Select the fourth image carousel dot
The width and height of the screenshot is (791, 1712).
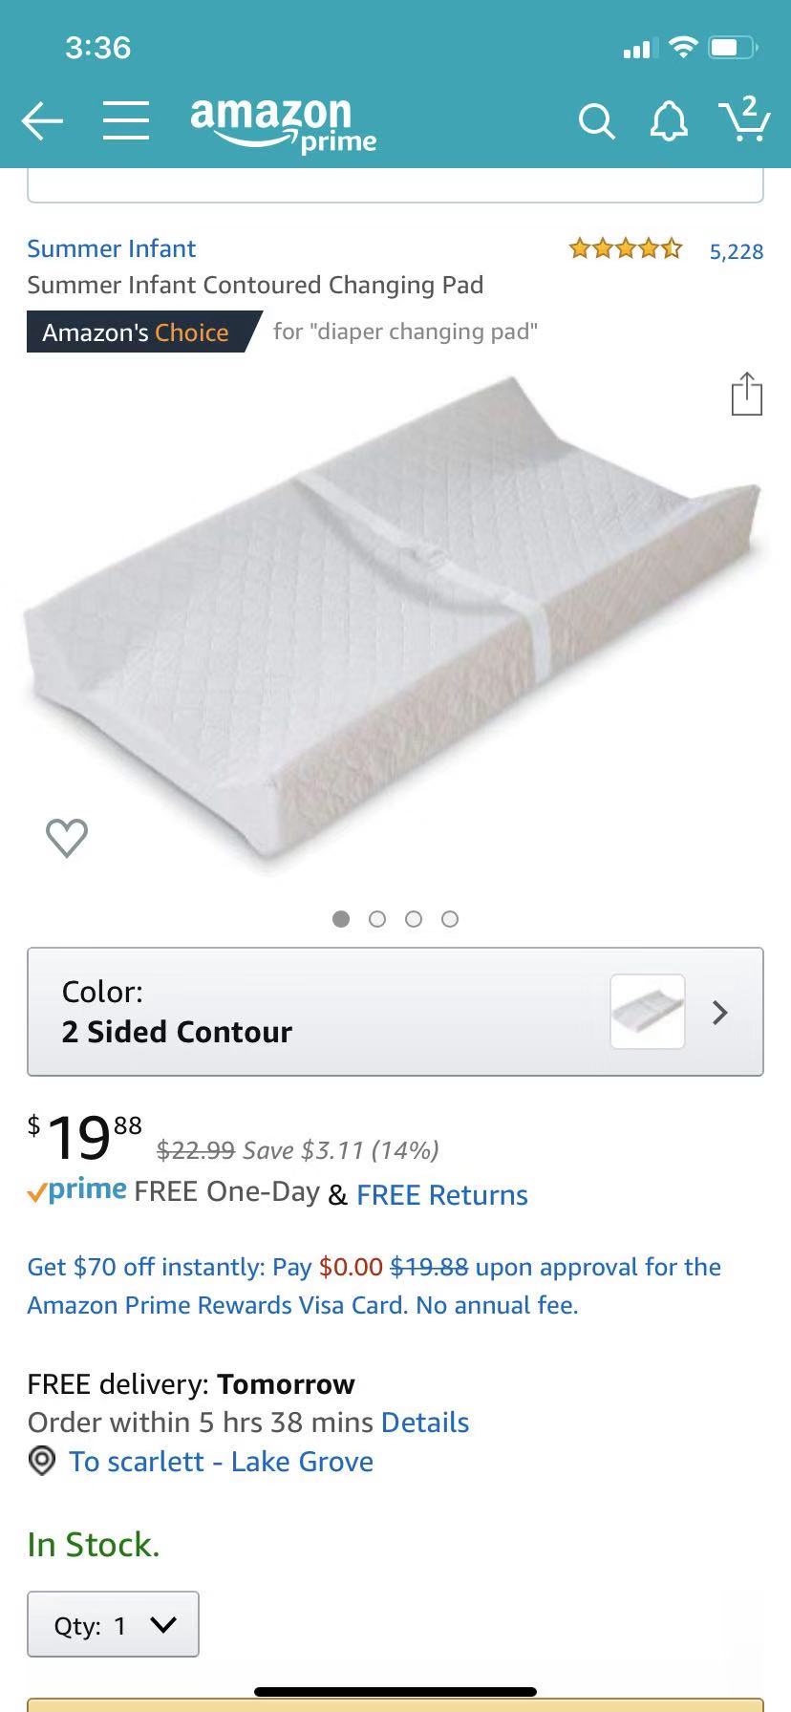pos(450,919)
